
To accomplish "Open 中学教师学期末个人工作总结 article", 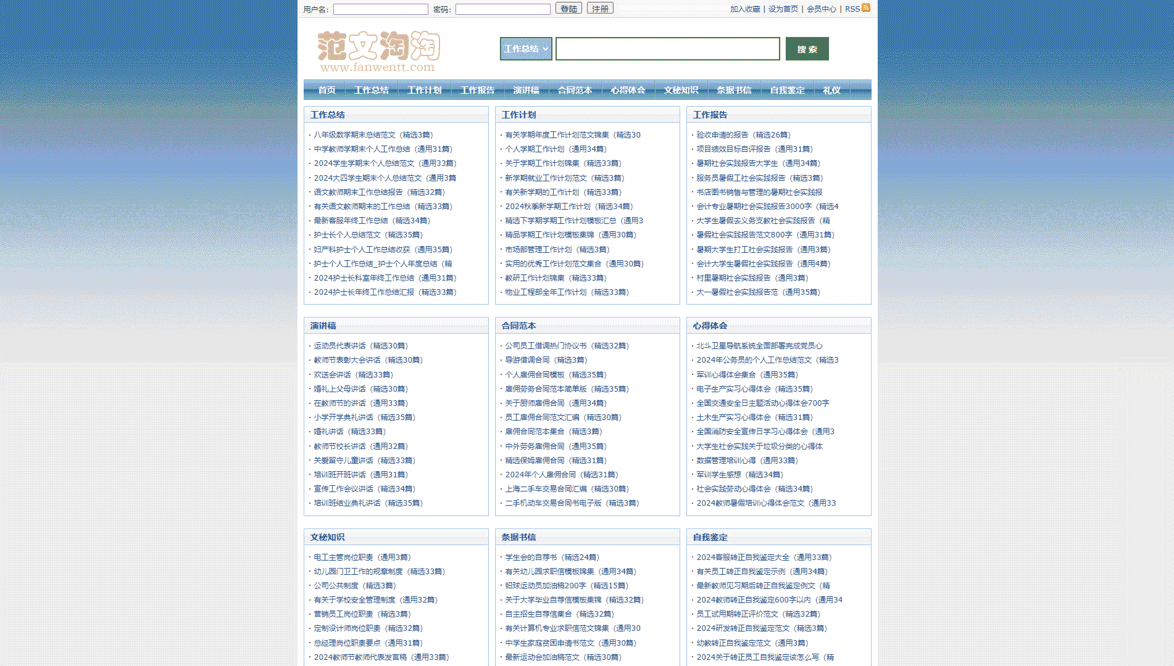I will [383, 149].
